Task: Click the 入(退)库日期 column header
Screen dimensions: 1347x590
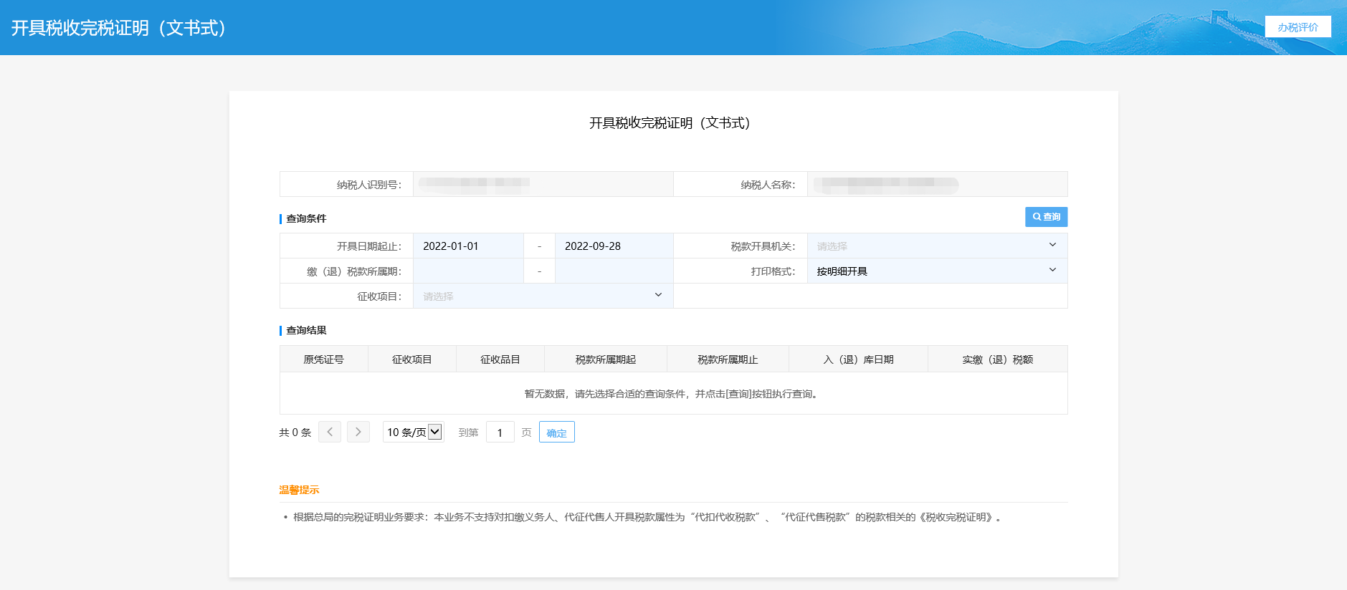Action: click(x=858, y=359)
